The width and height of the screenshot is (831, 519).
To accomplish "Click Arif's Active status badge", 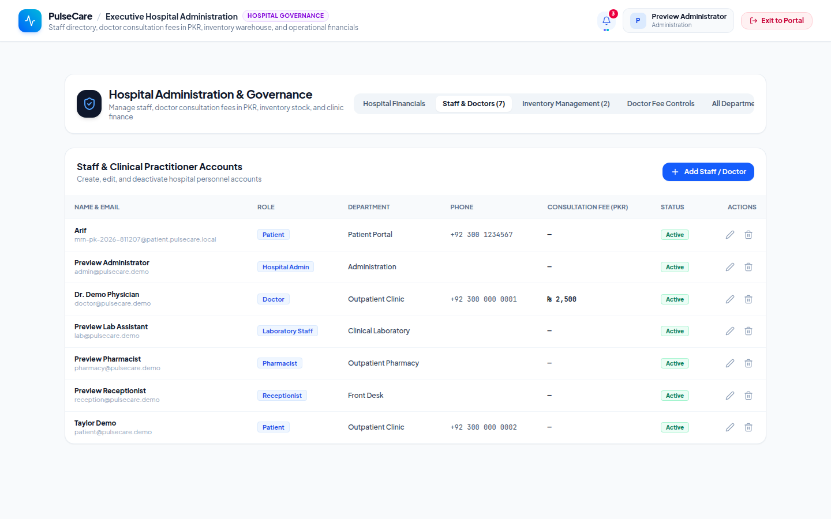I will tap(675, 235).
